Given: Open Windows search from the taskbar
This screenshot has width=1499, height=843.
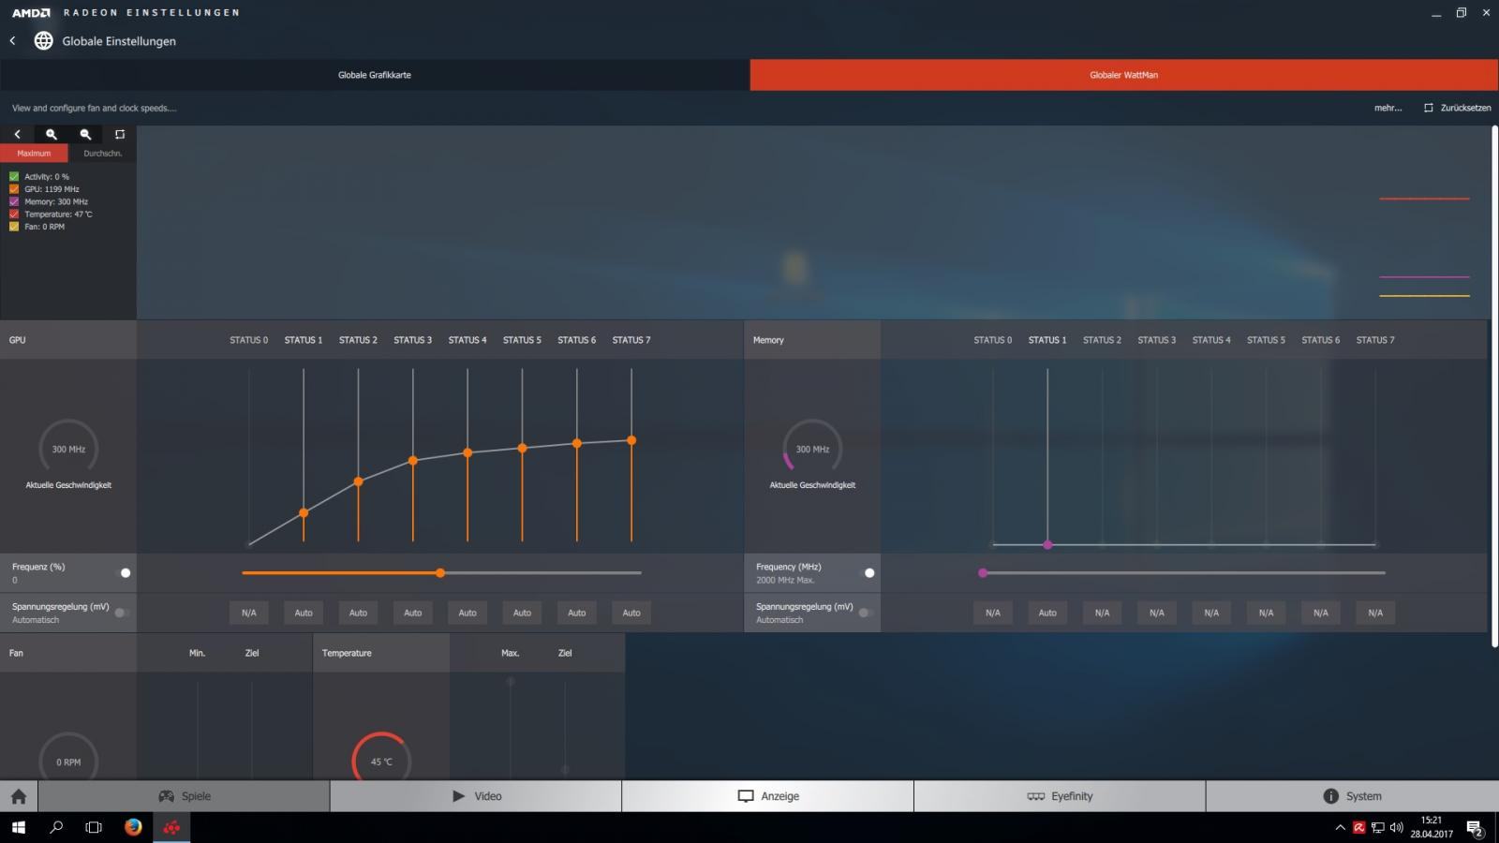Looking at the screenshot, I should point(56,827).
